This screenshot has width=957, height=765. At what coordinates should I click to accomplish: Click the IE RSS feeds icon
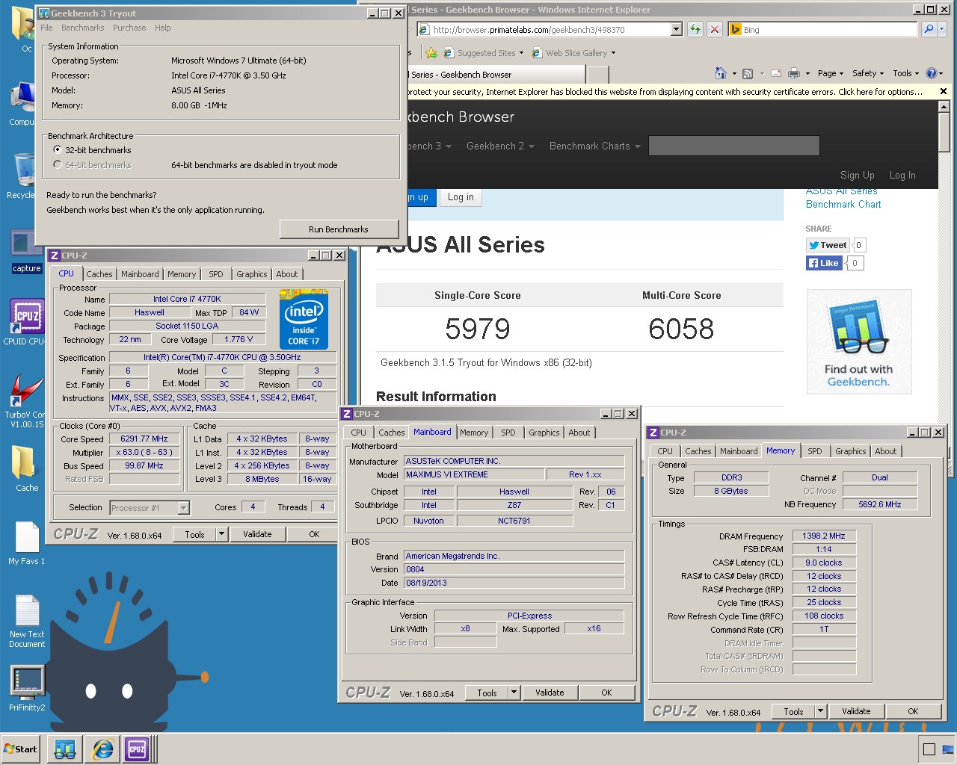pos(748,73)
